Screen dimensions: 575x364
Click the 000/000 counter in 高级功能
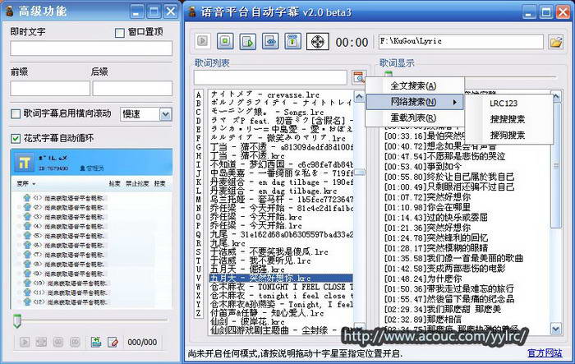[142, 343]
